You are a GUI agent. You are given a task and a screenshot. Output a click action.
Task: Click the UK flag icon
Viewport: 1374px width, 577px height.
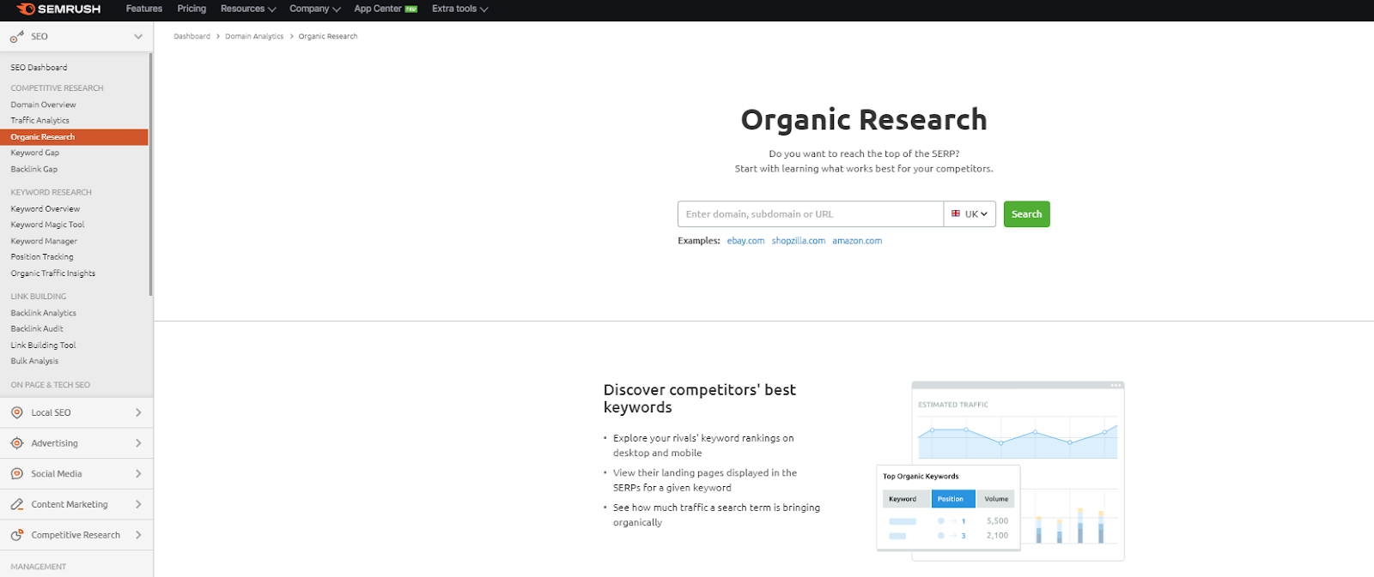pyautogui.click(x=956, y=213)
